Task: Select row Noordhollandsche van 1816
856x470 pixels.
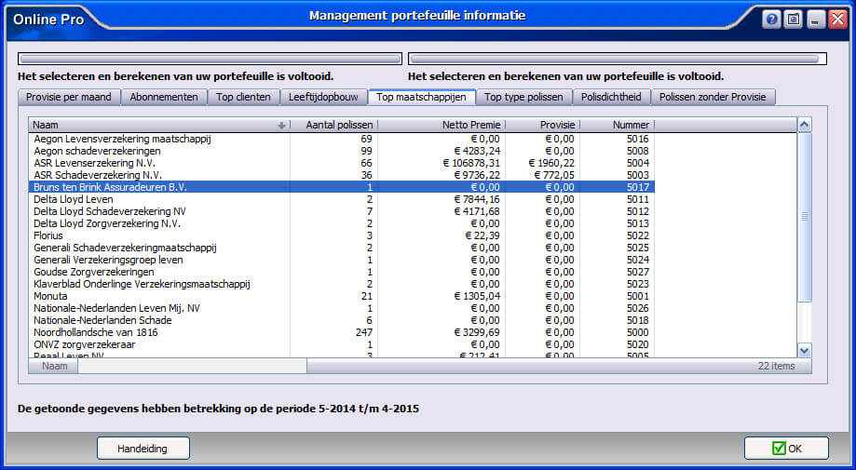Action: [342, 332]
